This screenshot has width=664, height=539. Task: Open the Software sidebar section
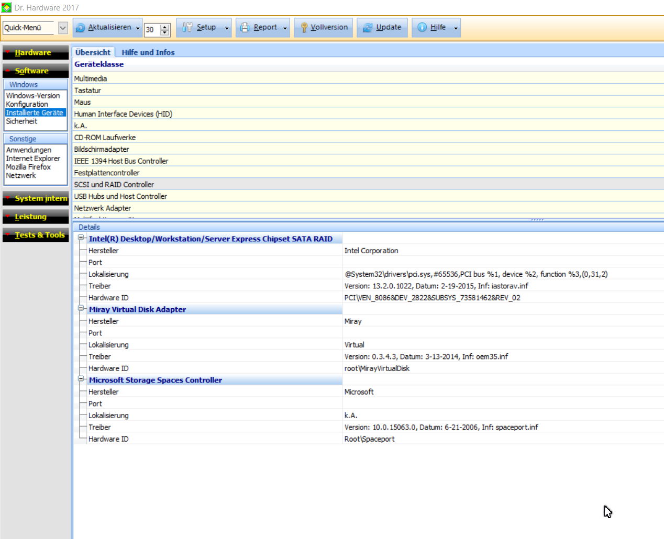(36, 71)
